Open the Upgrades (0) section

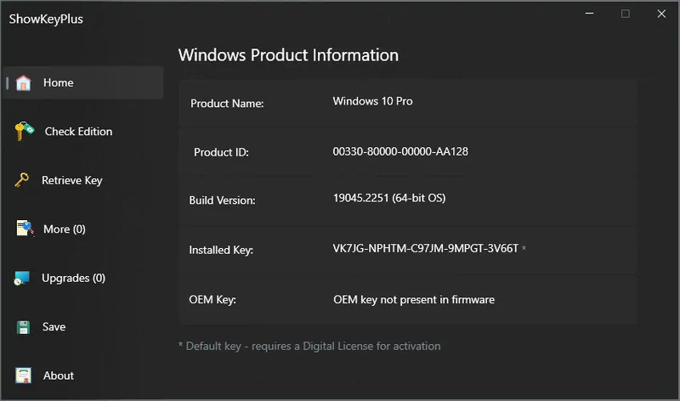tap(73, 278)
